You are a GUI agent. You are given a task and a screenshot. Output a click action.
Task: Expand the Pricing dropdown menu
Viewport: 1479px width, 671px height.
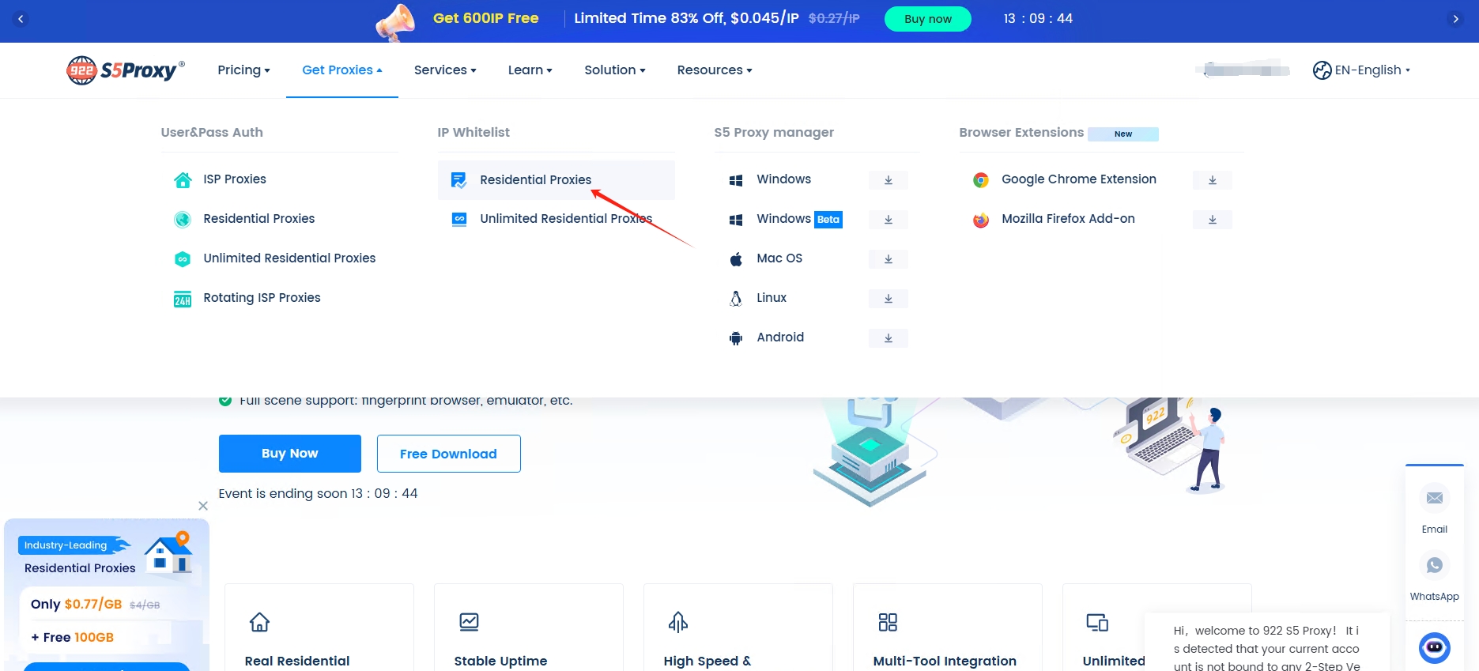[x=243, y=70]
